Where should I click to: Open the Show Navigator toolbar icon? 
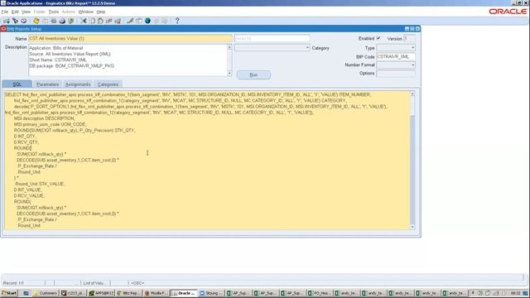coord(24,21)
